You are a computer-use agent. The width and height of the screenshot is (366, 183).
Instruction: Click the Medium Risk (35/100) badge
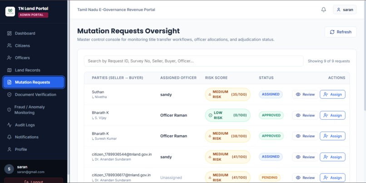[228, 94]
